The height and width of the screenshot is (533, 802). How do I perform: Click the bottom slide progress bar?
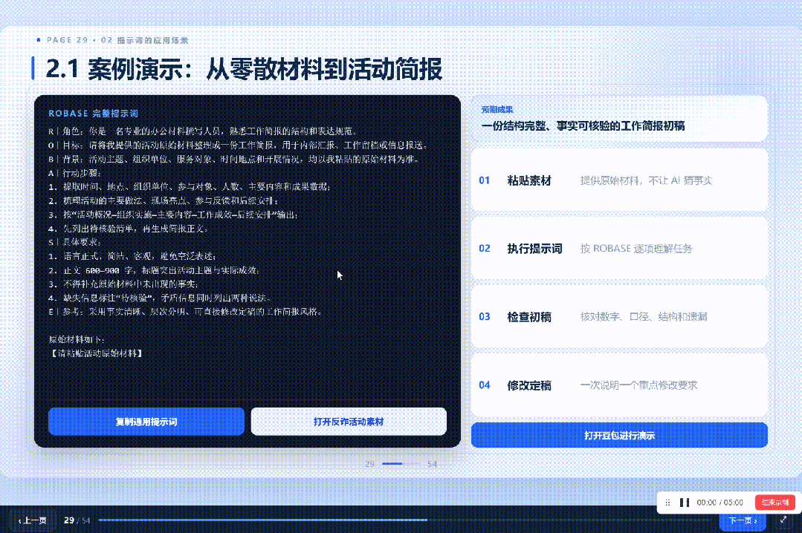pos(404,520)
